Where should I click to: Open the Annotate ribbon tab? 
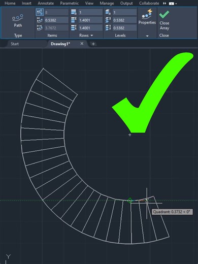click(46, 3)
